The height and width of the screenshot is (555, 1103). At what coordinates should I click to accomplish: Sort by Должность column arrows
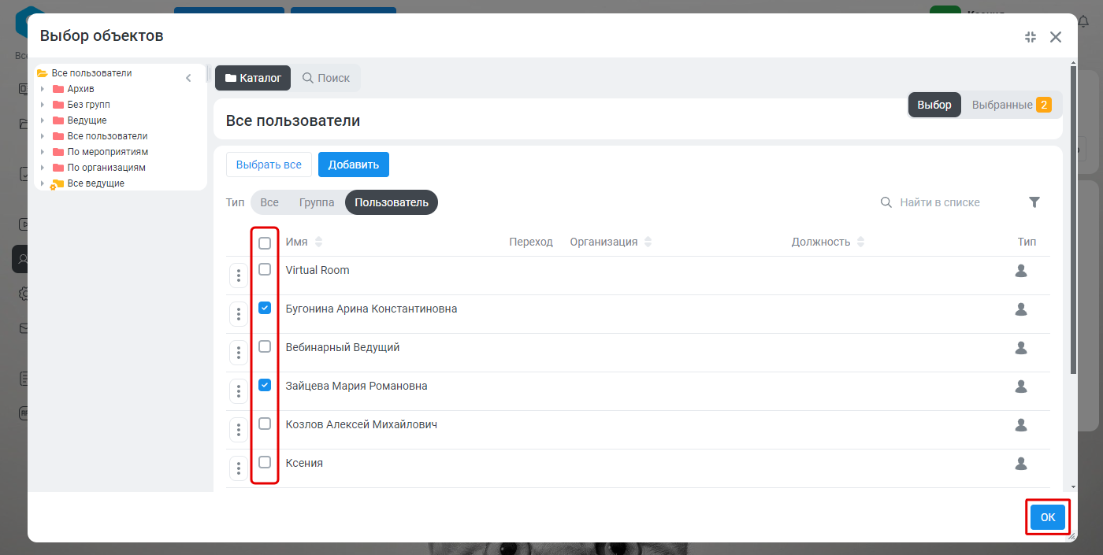point(860,242)
